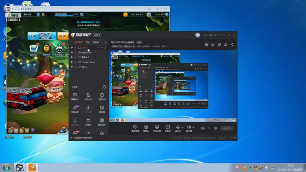Share the live room via the share icon
Screen dimensions: 306x172
click(x=232, y=44)
